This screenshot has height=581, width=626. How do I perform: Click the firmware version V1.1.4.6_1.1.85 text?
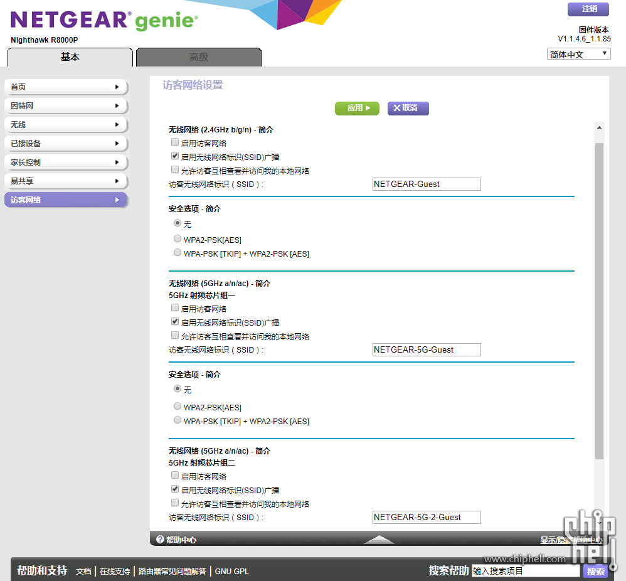584,39
